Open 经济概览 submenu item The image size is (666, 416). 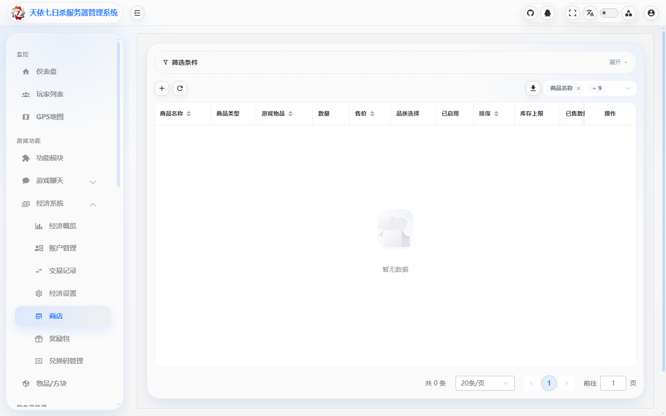tap(63, 226)
